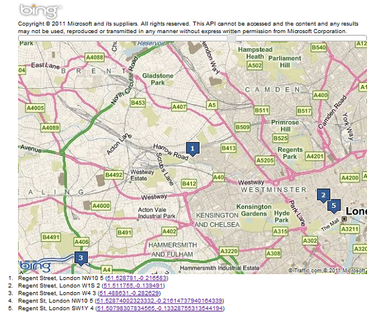Viewport: 385px width, 312px height.
Task: Click the Hyde Park label on map
Action: [x=282, y=217]
